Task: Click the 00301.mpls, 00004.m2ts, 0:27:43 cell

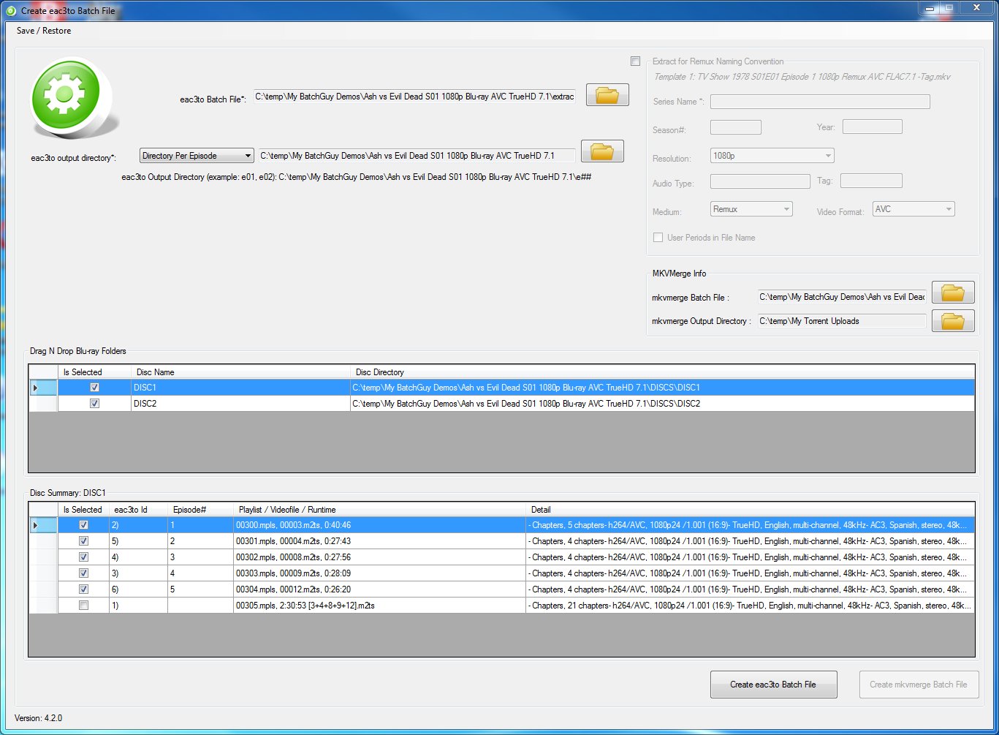Action: 379,541
